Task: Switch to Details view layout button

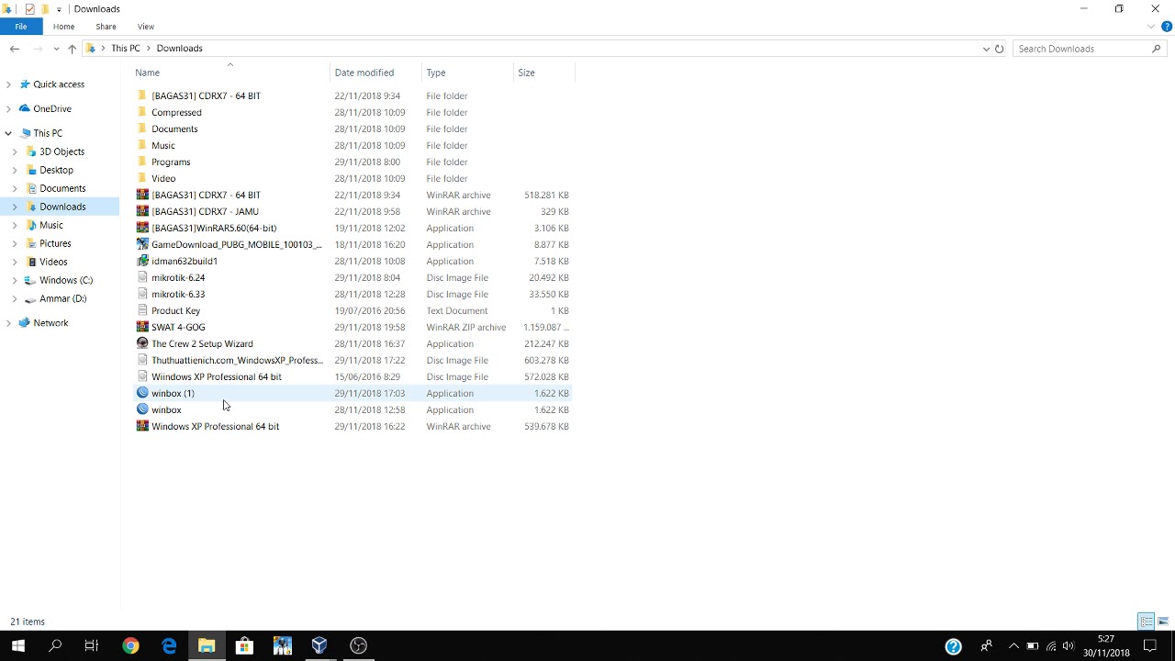Action: pyautogui.click(x=1147, y=622)
